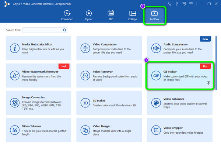
Task: Click 'Create customized 3D video' description
Action: [114, 105]
